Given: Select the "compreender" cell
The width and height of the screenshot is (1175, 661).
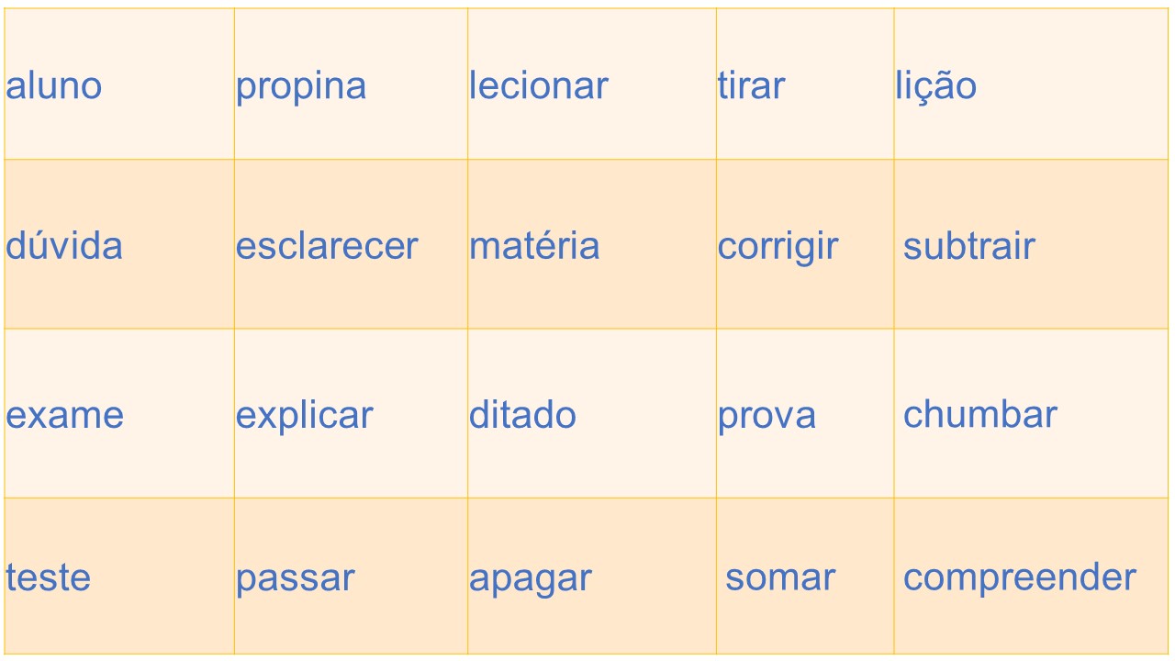Looking at the screenshot, I should tap(1020, 578).
